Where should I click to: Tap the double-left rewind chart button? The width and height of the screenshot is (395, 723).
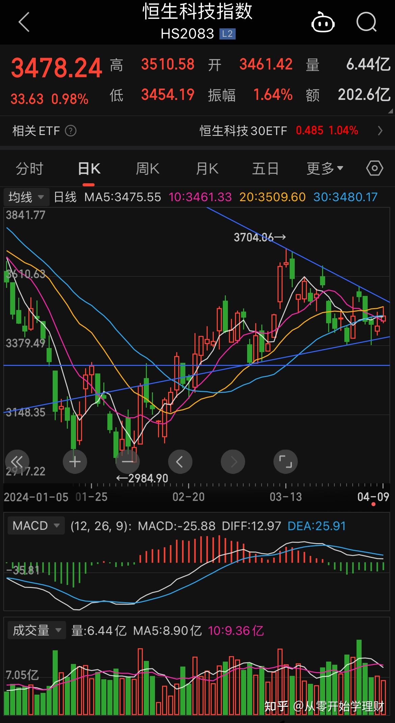(17, 461)
